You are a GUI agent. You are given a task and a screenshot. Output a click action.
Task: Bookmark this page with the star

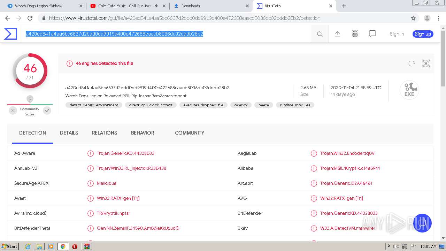click(x=413, y=18)
